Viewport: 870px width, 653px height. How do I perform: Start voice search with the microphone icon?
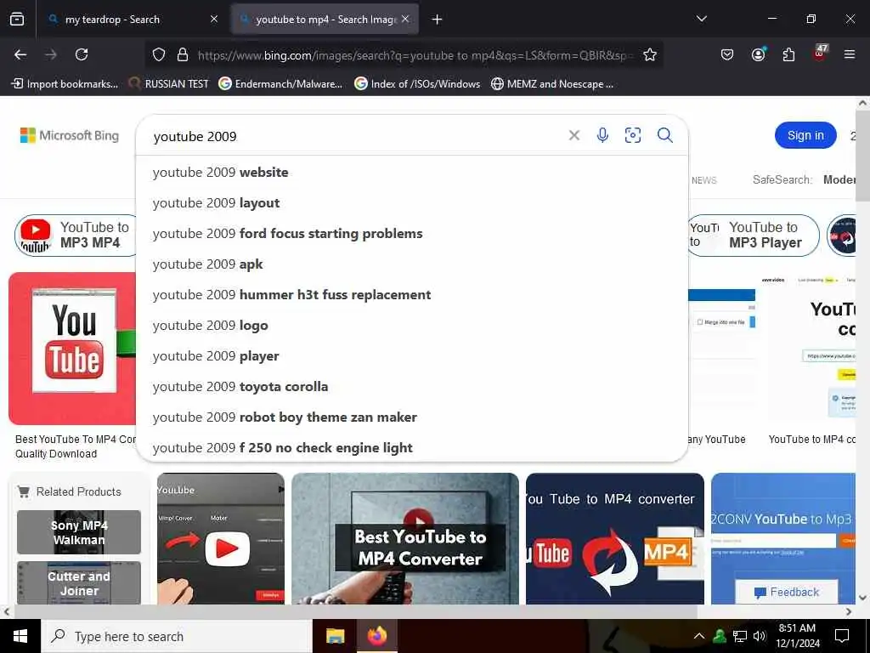tap(602, 135)
